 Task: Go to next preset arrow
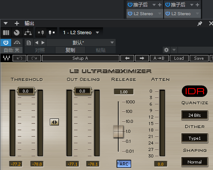43,42
